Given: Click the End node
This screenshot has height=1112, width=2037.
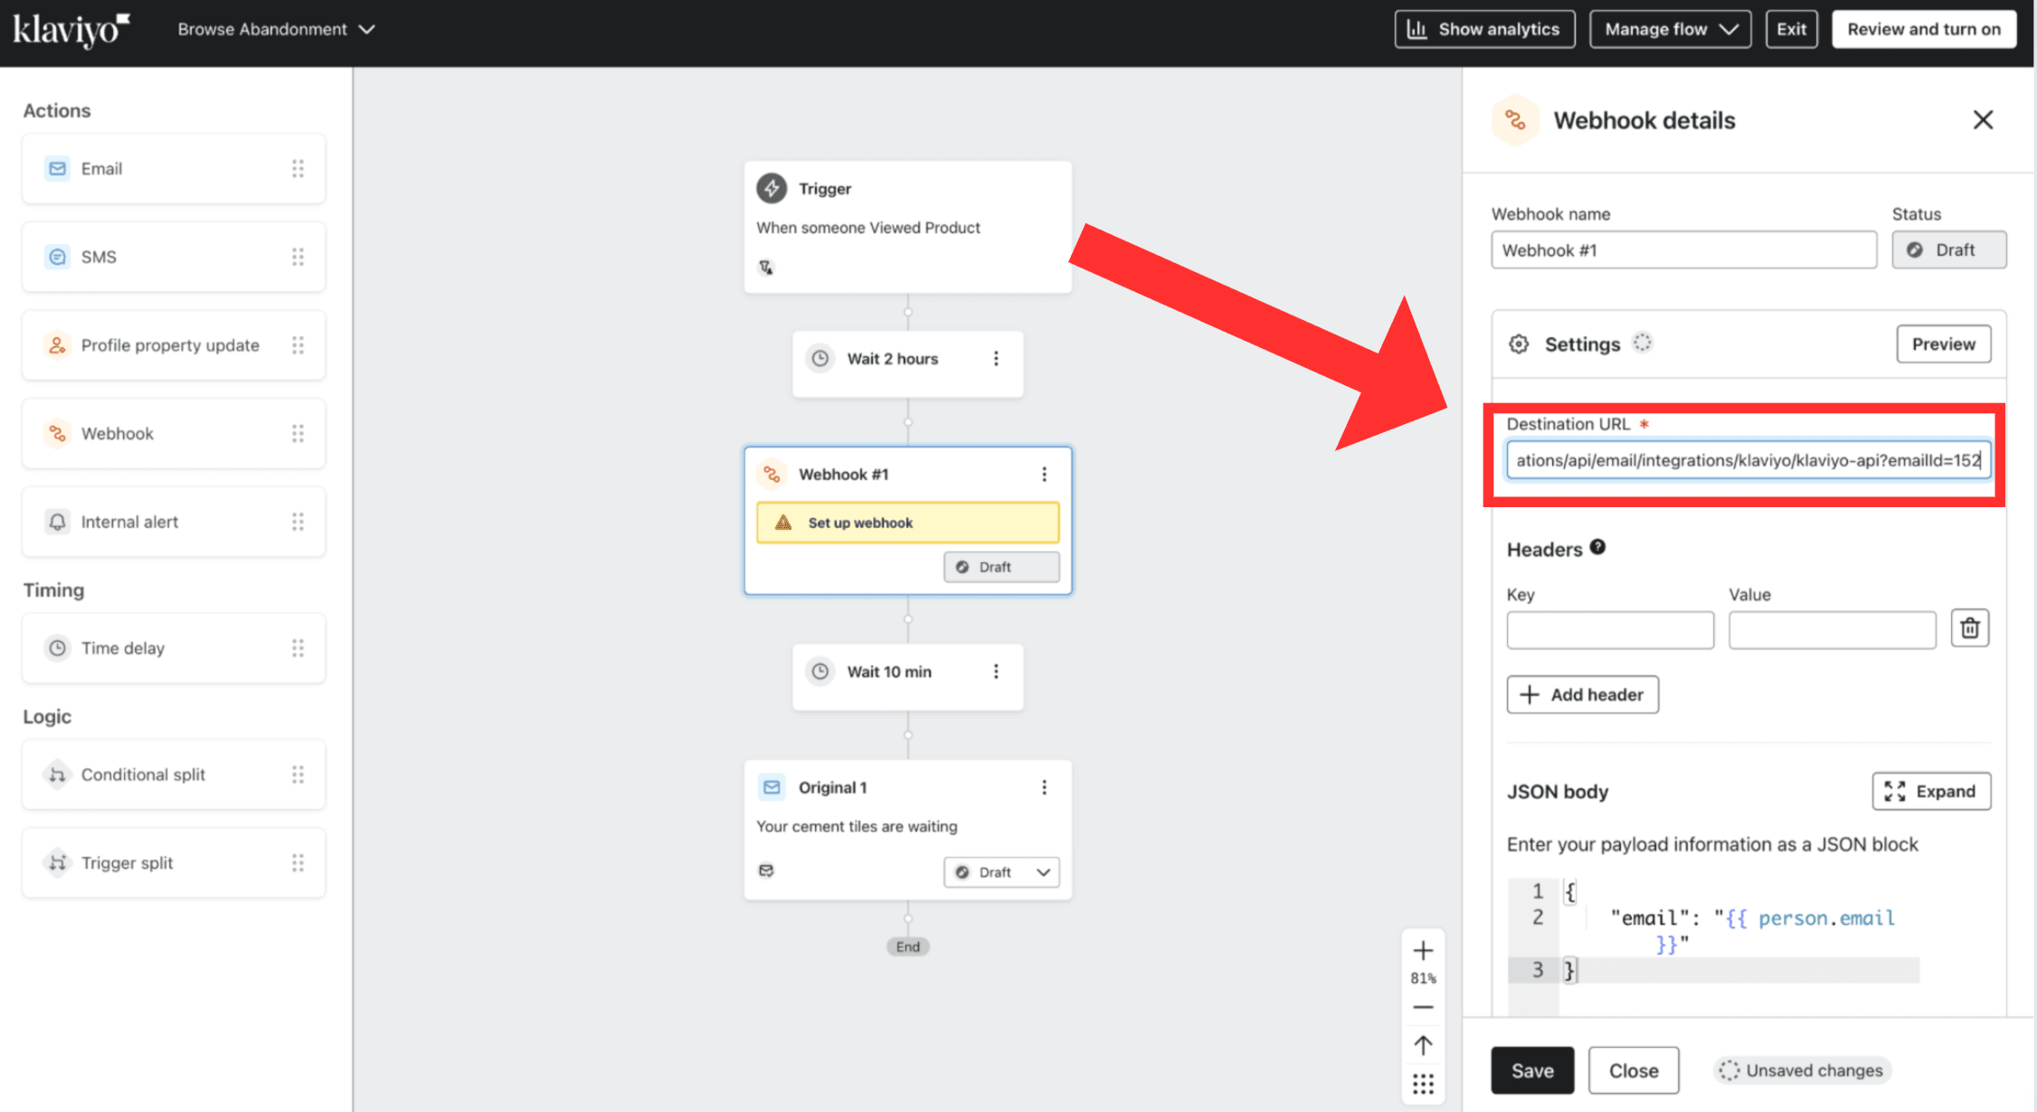Looking at the screenshot, I should [x=907, y=947].
